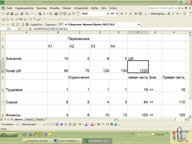Select the Rectangle drawing tool

click(x=48, y=124)
